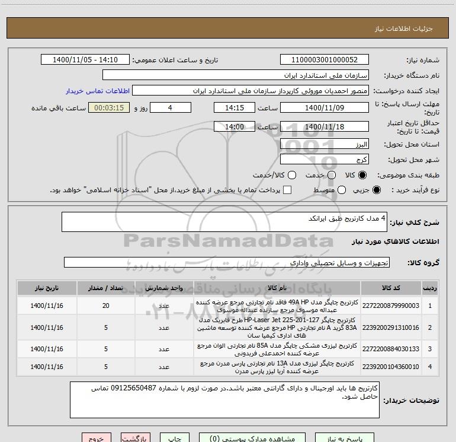Click the delivery province field البرز
Screen dimensions: 456x442
[325, 144]
